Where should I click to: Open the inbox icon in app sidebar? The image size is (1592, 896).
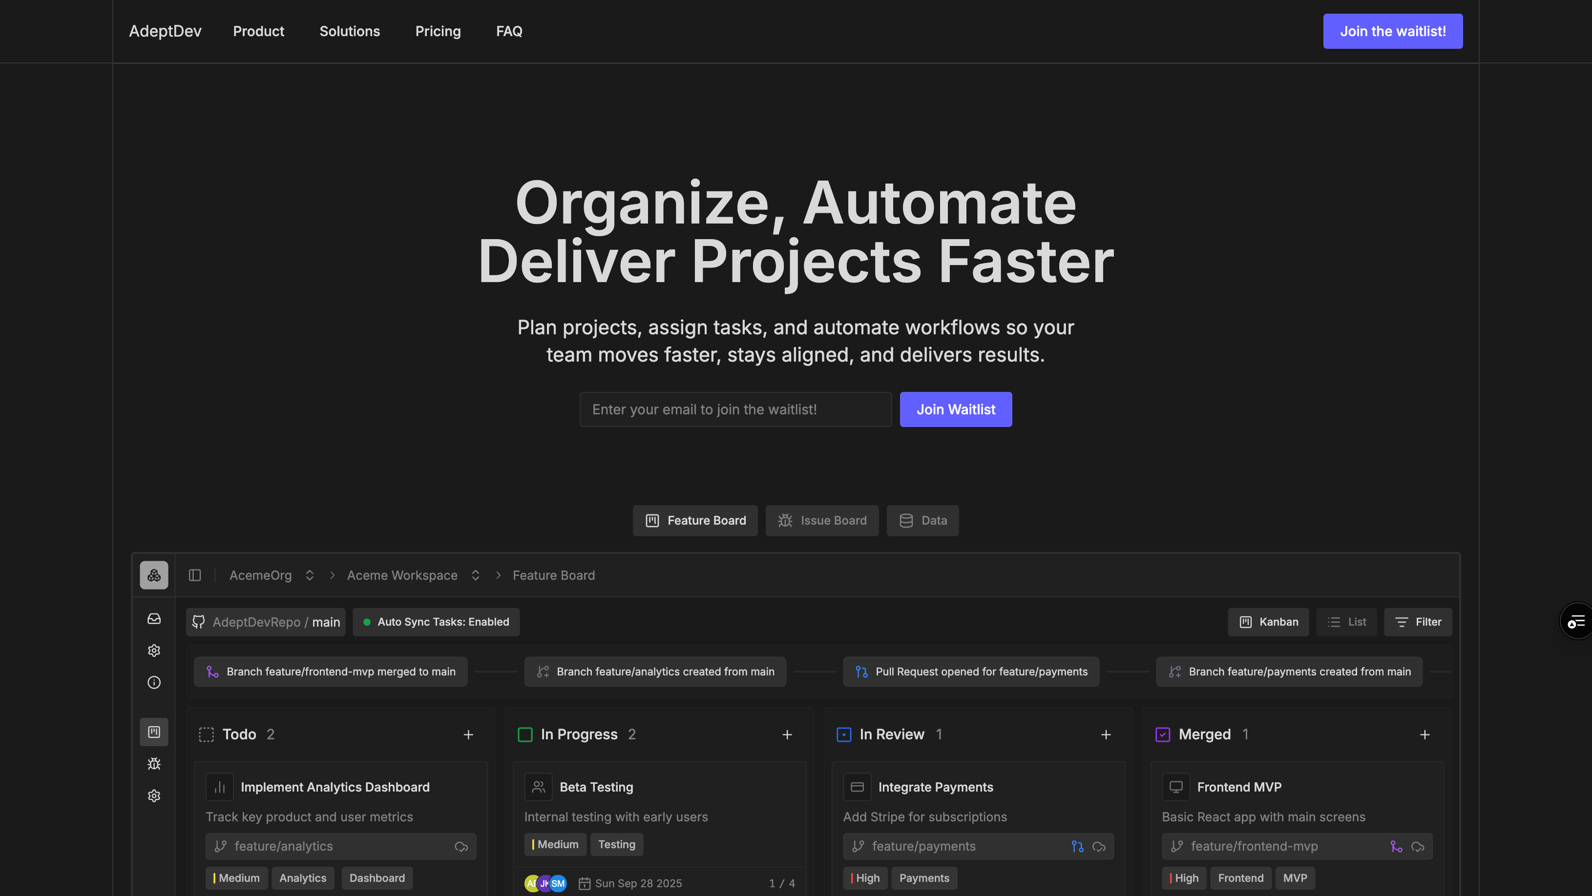pos(154,619)
